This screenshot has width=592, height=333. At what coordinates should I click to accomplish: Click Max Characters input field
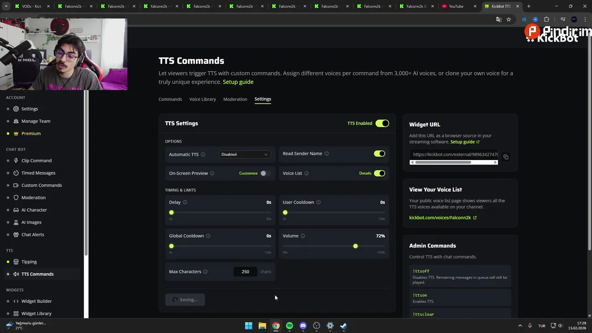point(245,271)
